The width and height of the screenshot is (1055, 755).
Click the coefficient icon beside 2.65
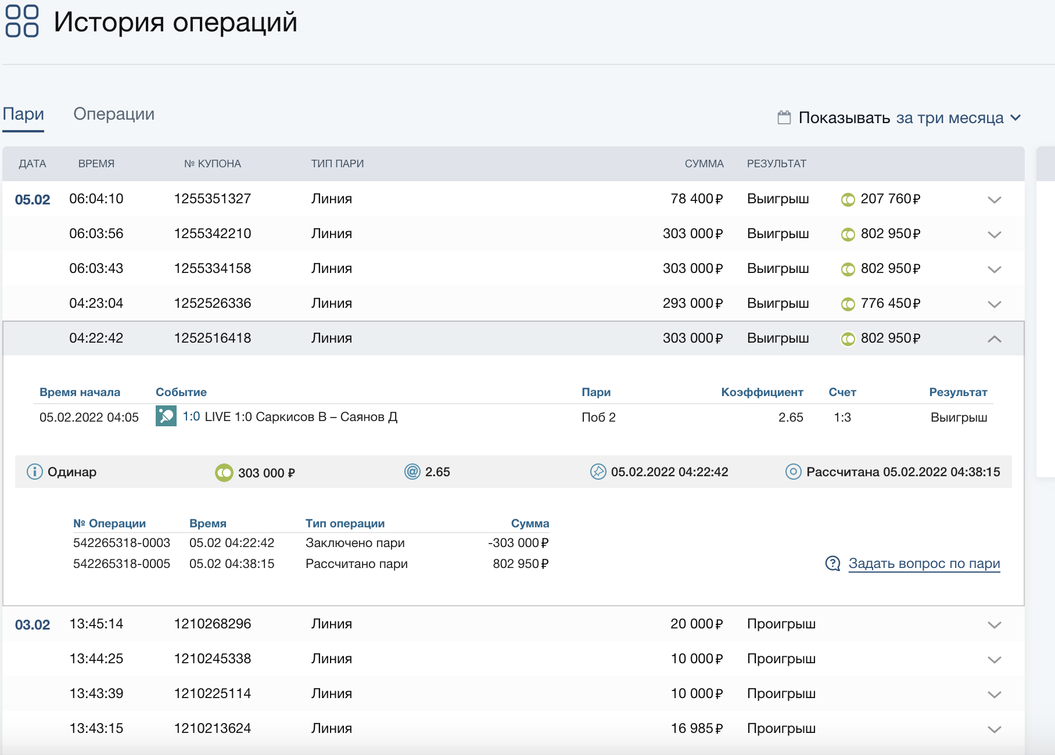(x=412, y=472)
